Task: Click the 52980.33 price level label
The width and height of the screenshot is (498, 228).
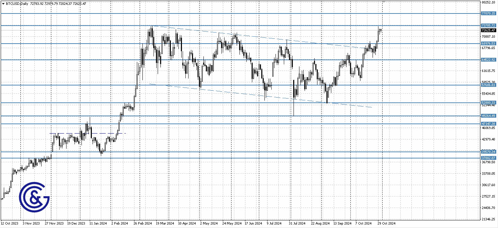Action: 488,103
